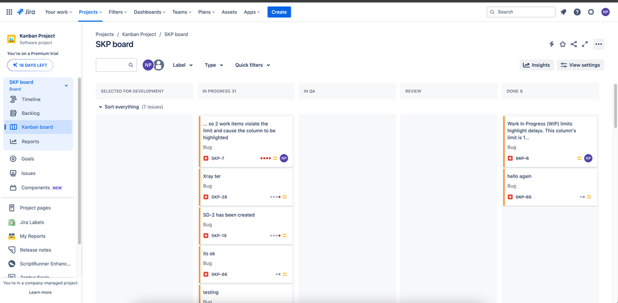
Task: Open the Dashboards dropdown
Action: coord(149,12)
